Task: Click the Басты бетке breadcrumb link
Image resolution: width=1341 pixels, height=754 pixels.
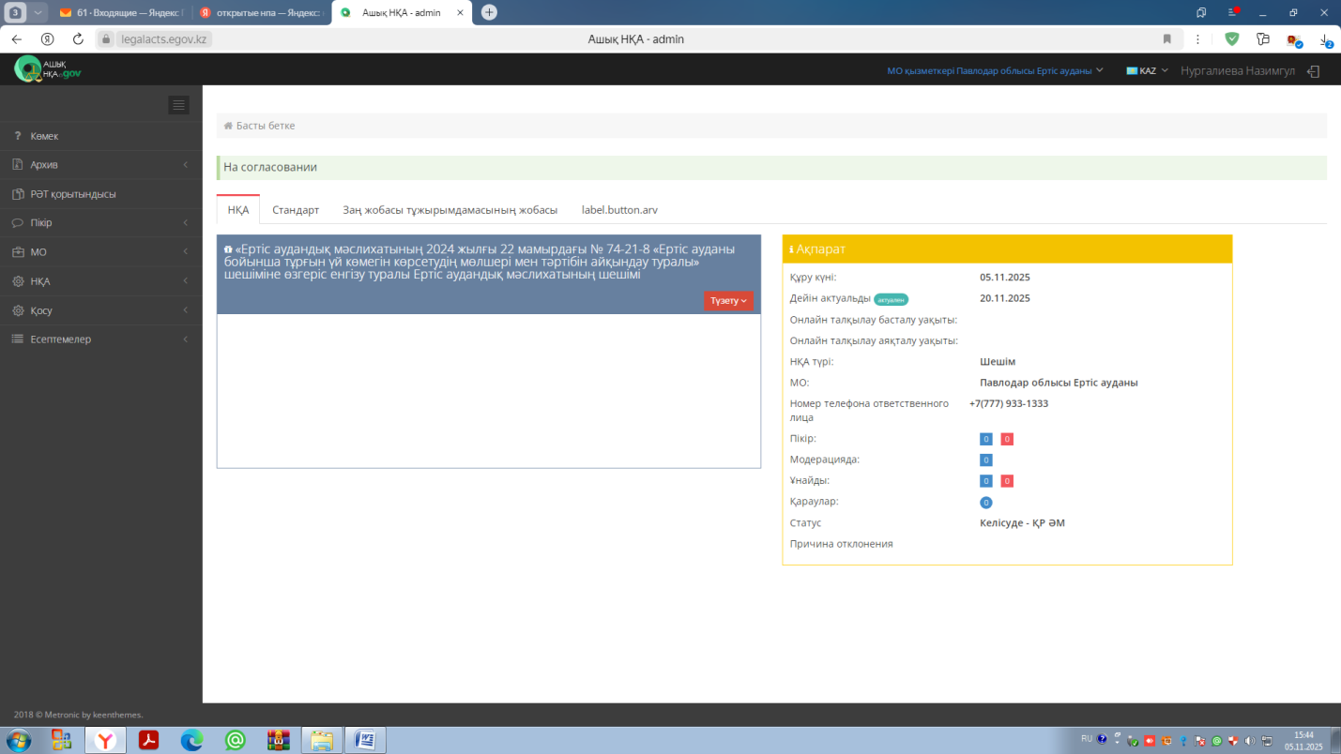Action: click(x=266, y=126)
